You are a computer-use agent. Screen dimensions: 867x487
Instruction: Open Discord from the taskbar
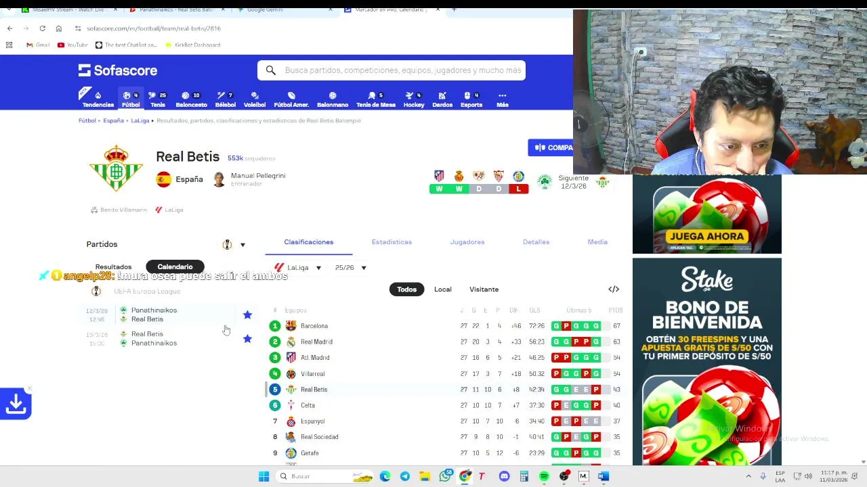504,476
